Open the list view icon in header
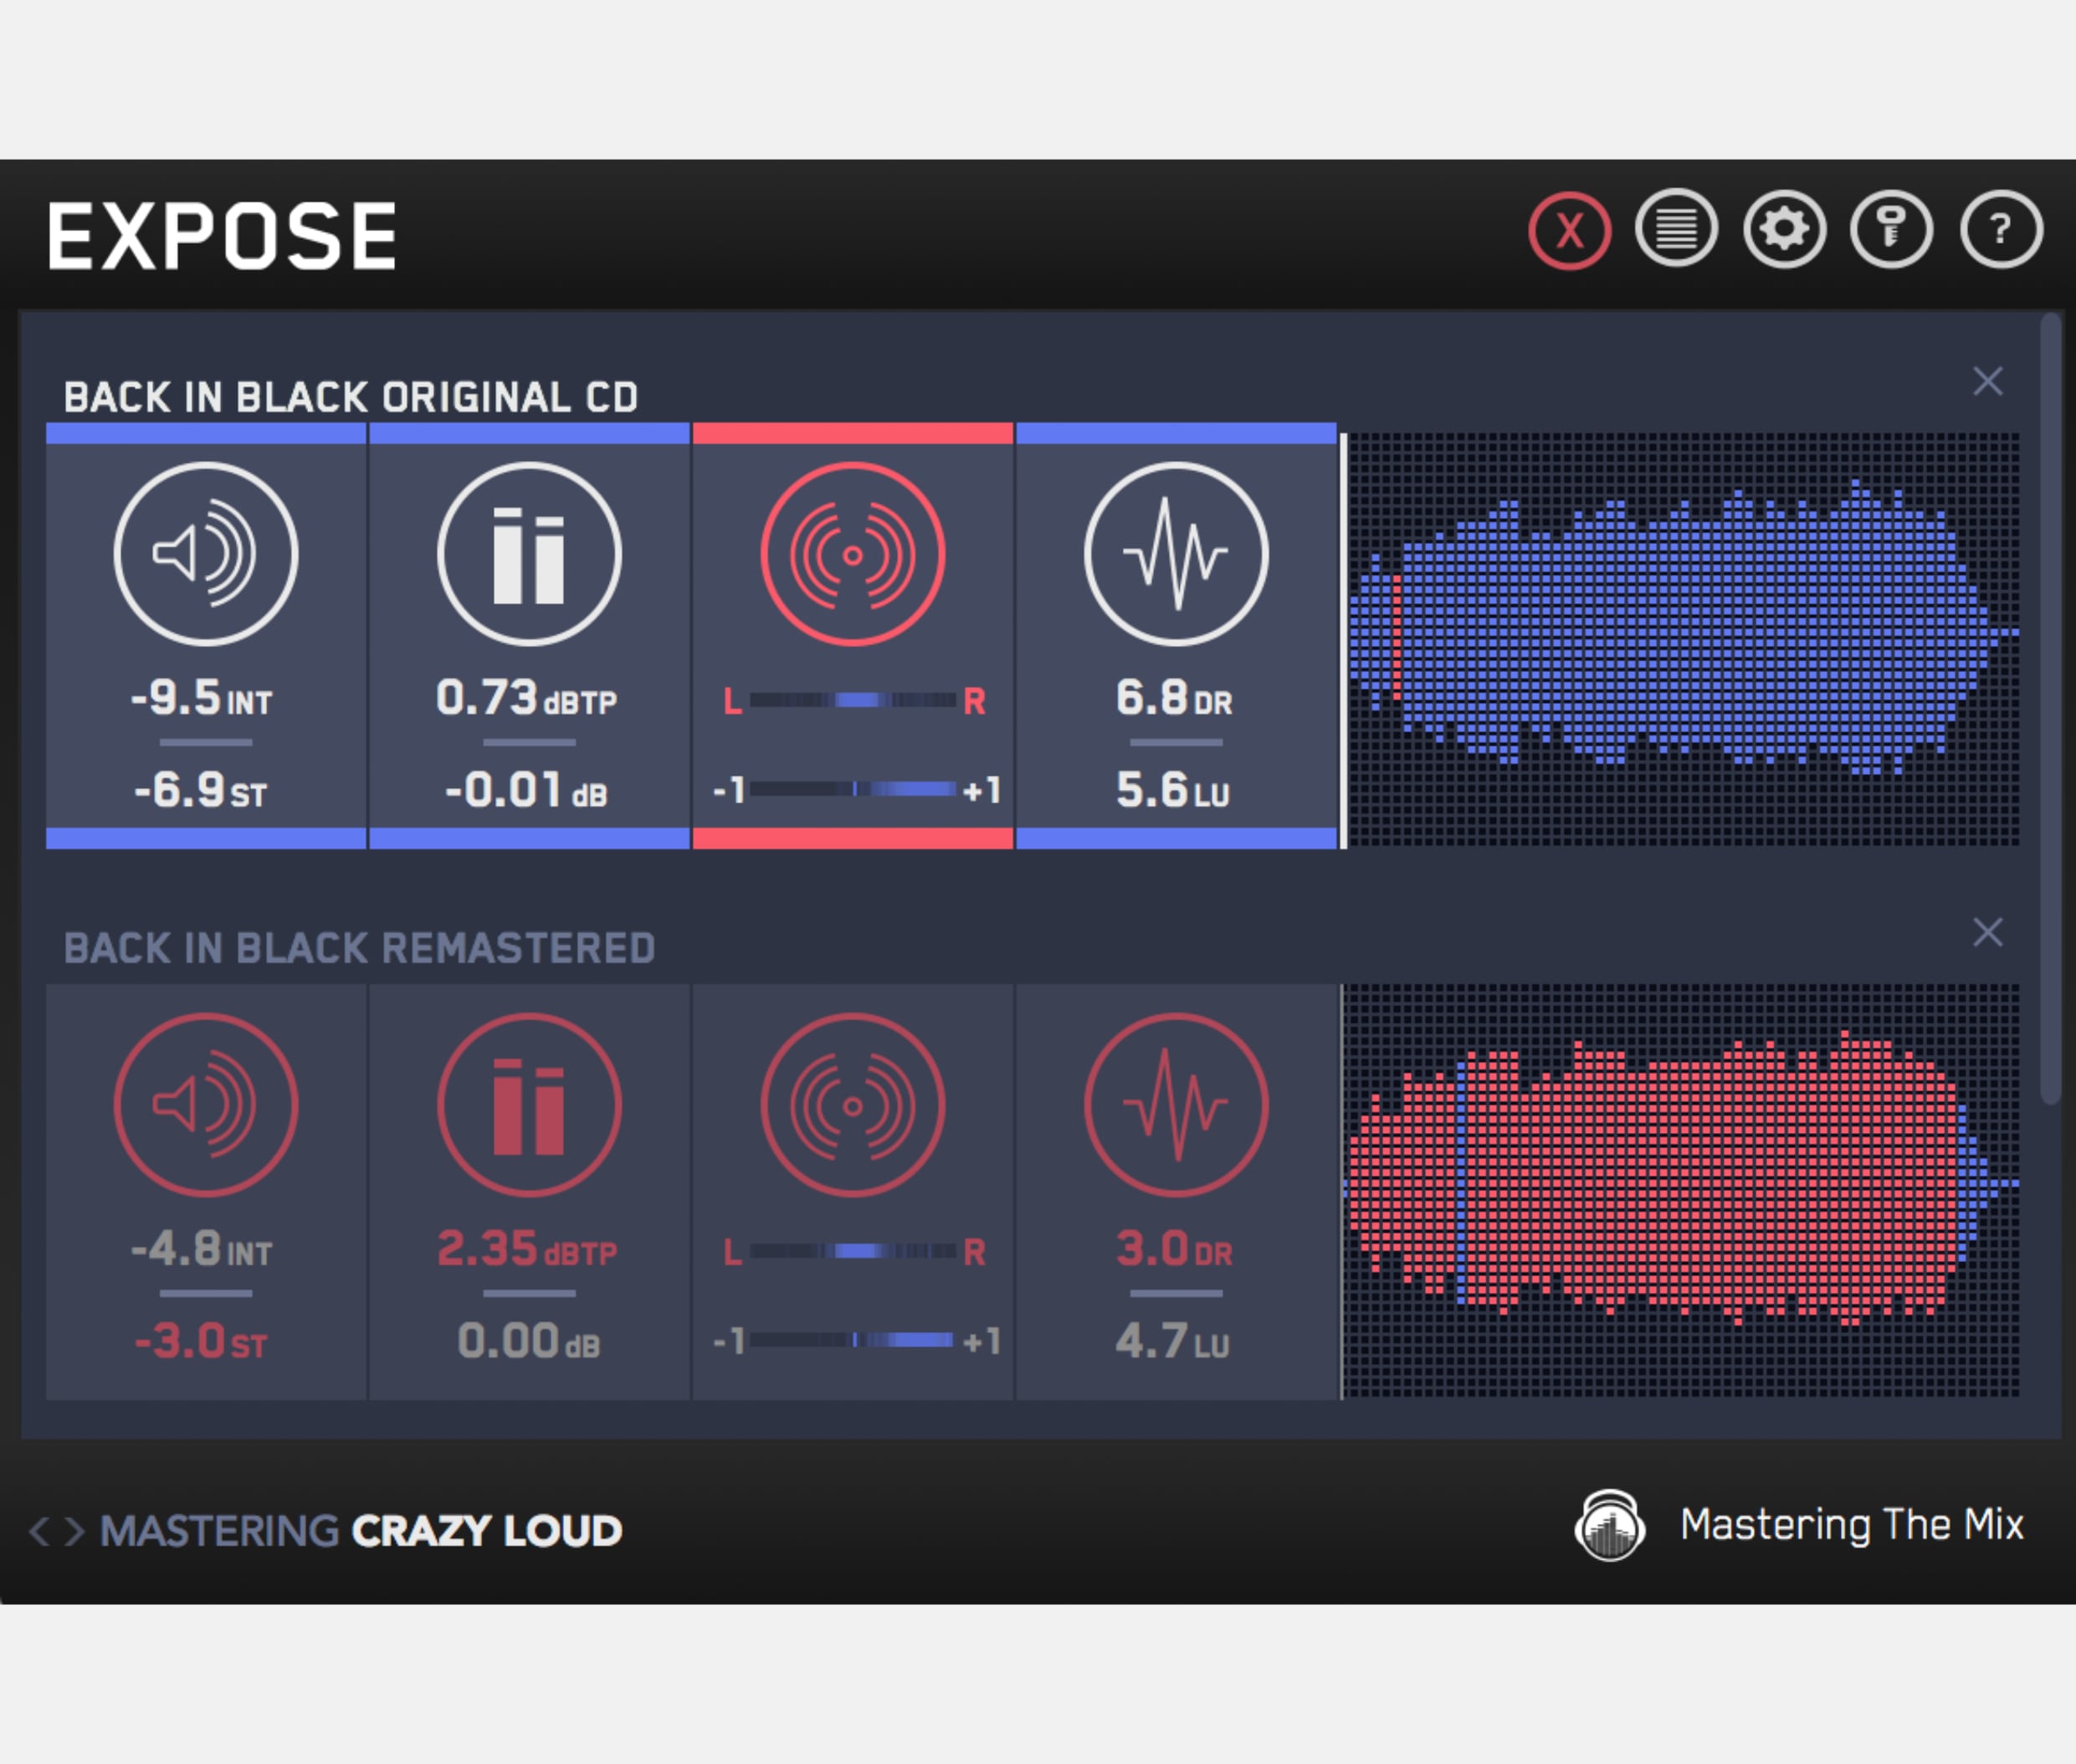The height and width of the screenshot is (1764, 2076). 1677,229
